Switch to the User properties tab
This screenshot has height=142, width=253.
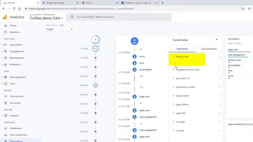point(209,49)
